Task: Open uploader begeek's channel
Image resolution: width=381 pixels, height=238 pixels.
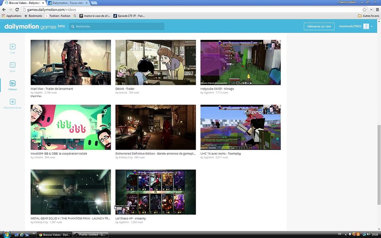Action: click(x=38, y=93)
